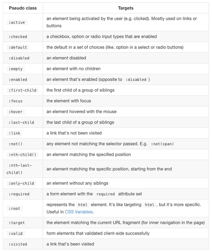Click the :enabled code in first column
This screenshot has width=212, height=252.
(x=18, y=80)
